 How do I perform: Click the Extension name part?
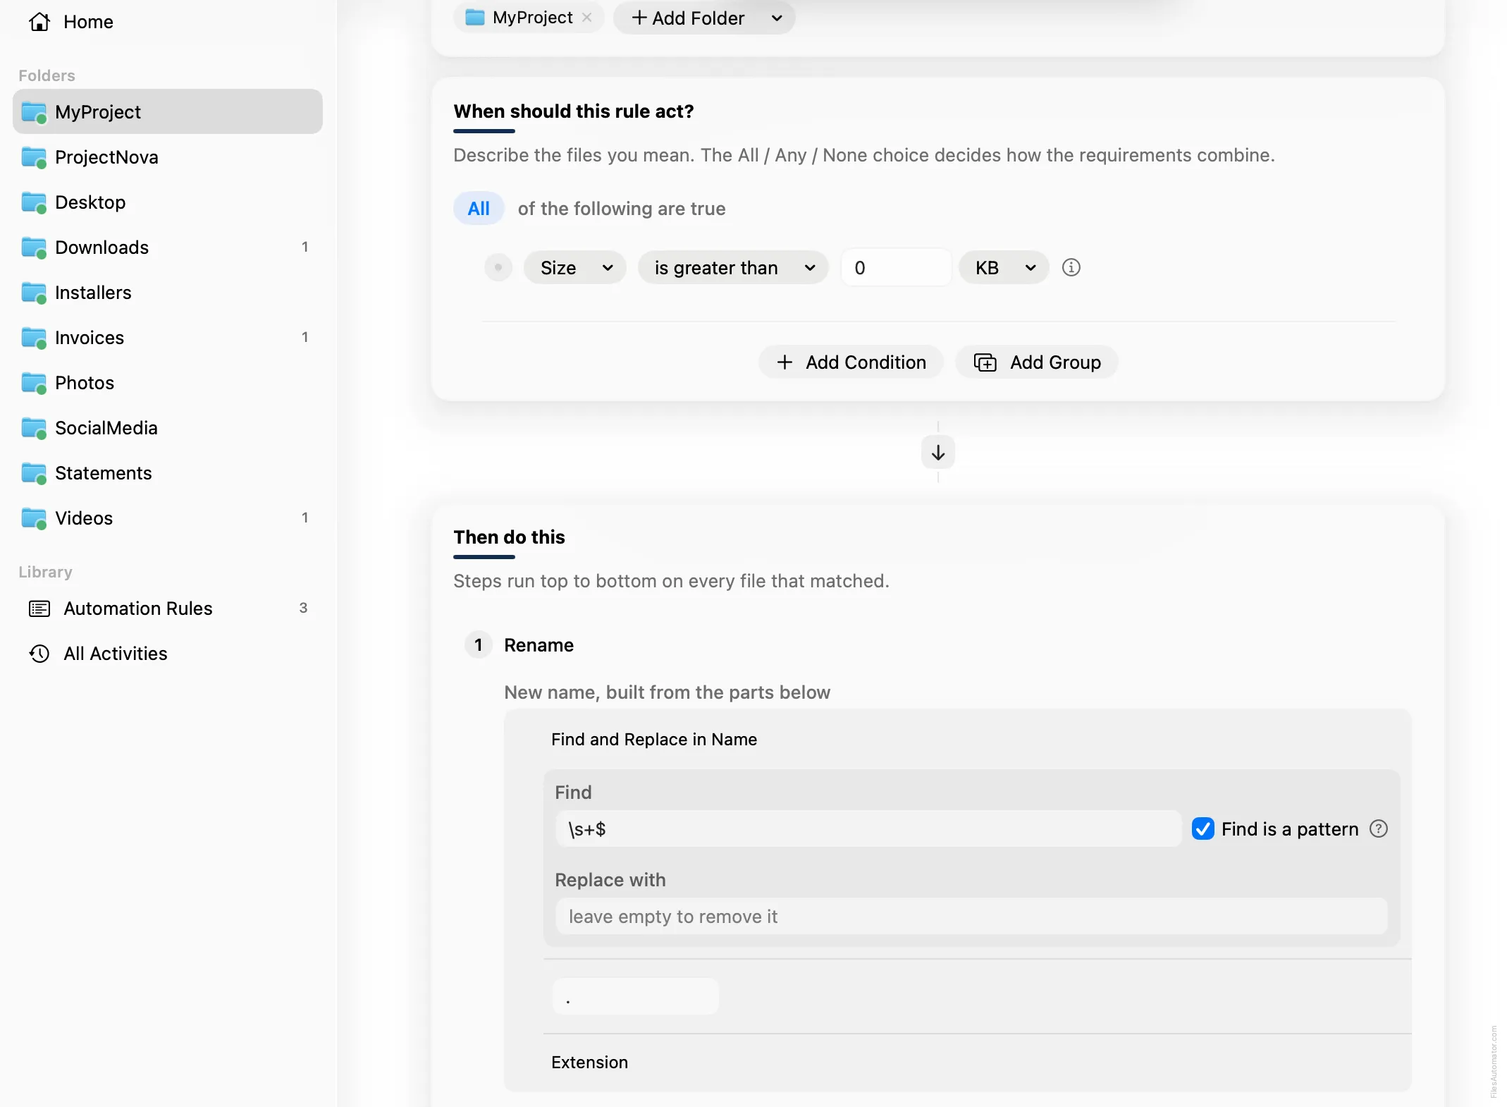(589, 1063)
